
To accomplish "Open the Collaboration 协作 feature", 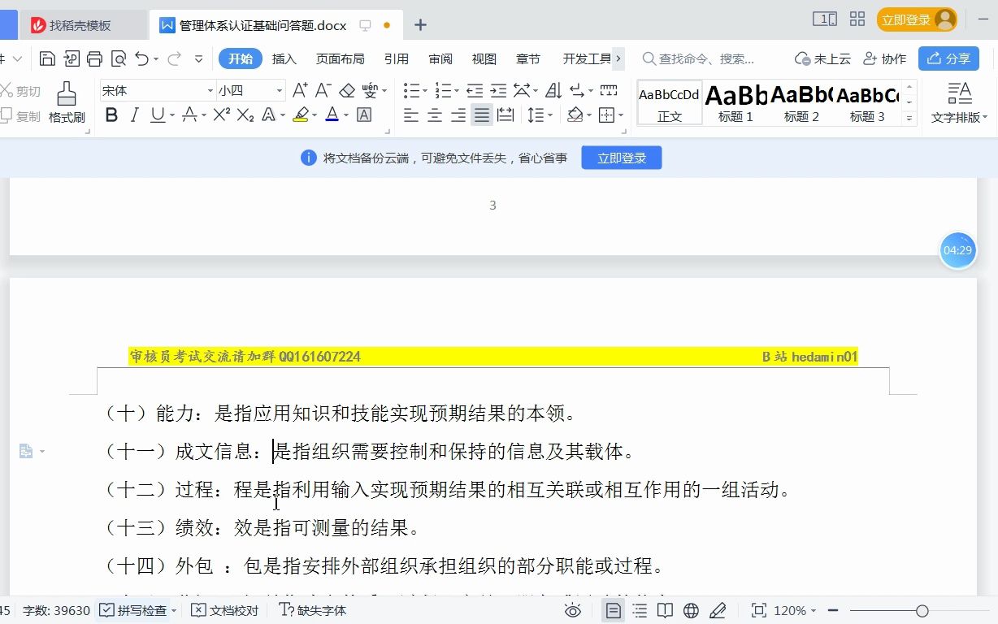I will click(886, 58).
